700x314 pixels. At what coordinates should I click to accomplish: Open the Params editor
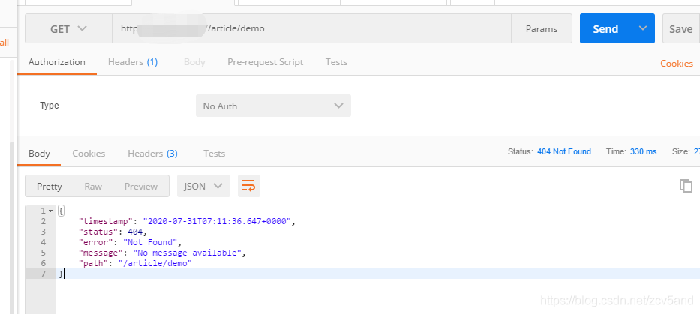542,29
